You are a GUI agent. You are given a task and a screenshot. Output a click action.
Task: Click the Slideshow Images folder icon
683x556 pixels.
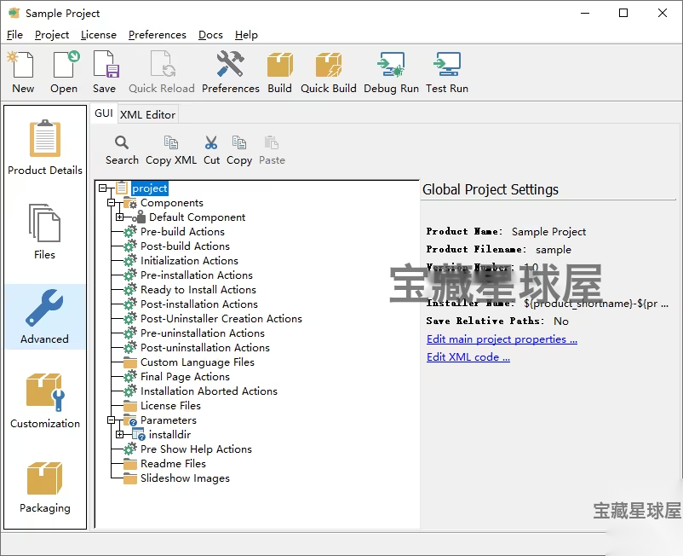pyautogui.click(x=129, y=478)
